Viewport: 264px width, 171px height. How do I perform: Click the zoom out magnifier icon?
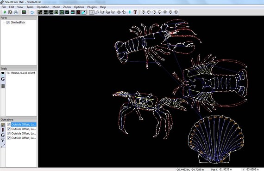pyautogui.click(x=149, y=12)
